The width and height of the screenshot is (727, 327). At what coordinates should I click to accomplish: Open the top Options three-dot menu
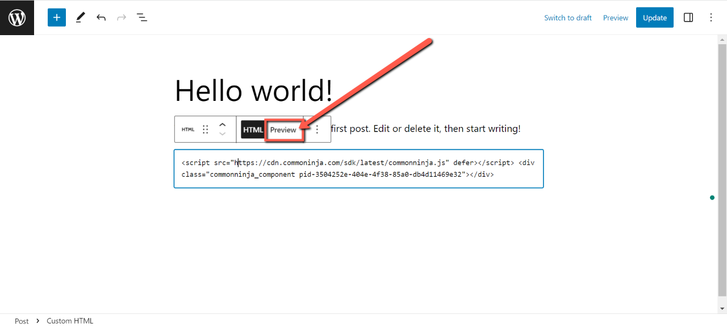[711, 18]
